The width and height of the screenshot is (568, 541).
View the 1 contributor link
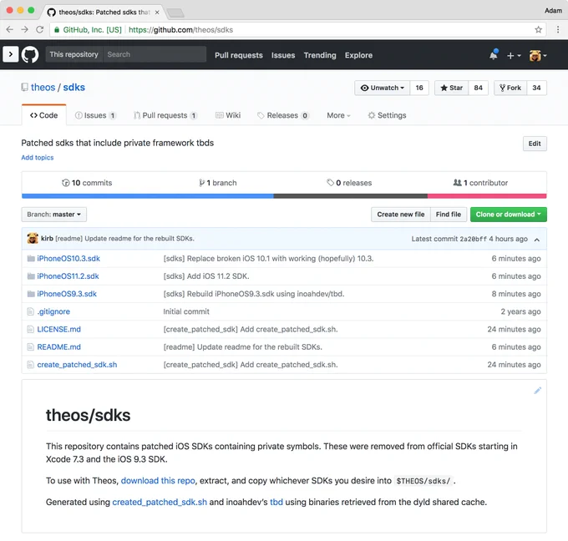tap(480, 183)
